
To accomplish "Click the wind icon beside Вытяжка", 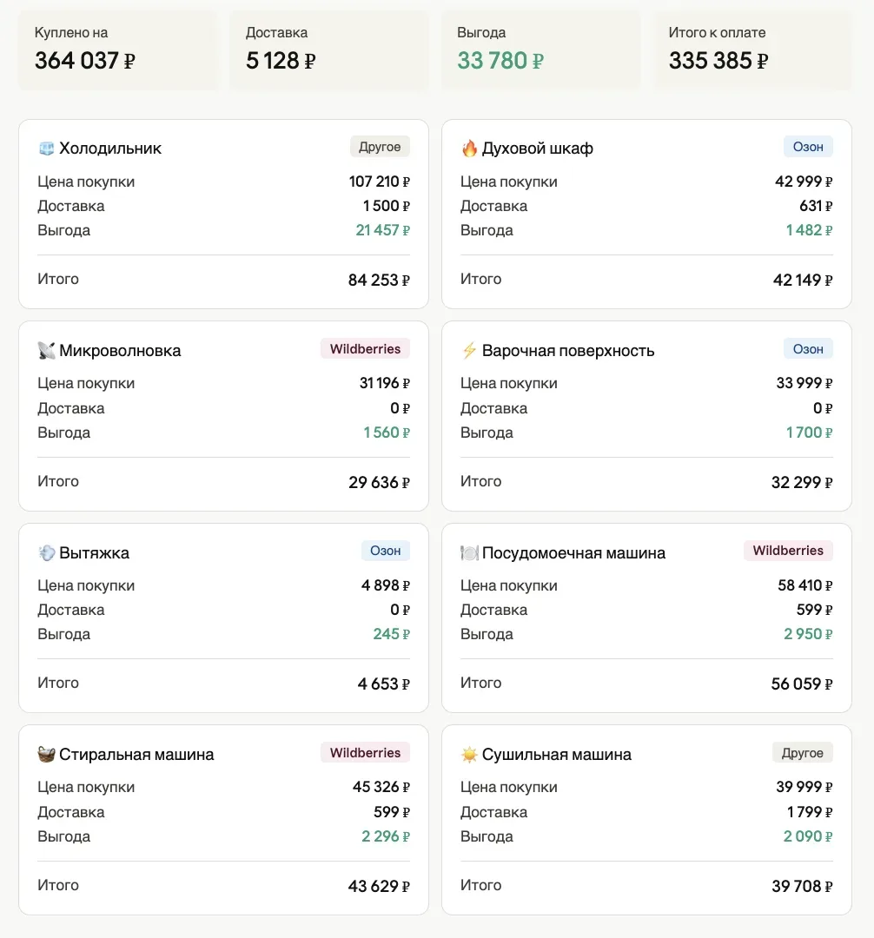I will 47,552.
